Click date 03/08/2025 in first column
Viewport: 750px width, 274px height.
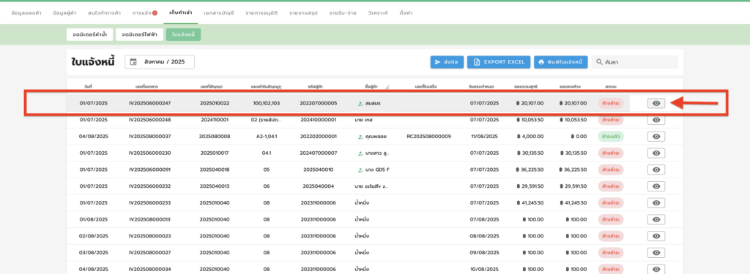94,254
